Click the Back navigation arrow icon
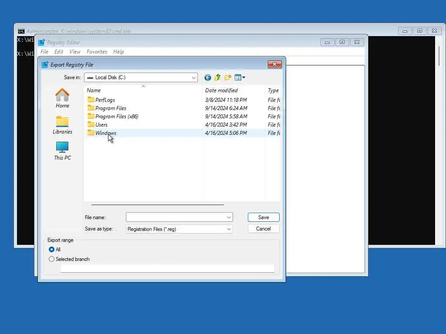The height and width of the screenshot is (334, 446). coord(208,77)
